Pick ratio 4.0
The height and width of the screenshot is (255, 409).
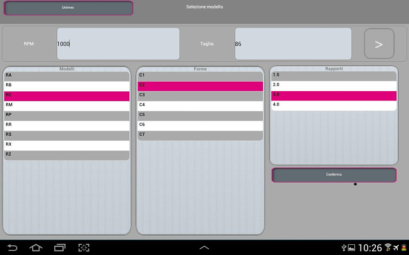pos(334,106)
